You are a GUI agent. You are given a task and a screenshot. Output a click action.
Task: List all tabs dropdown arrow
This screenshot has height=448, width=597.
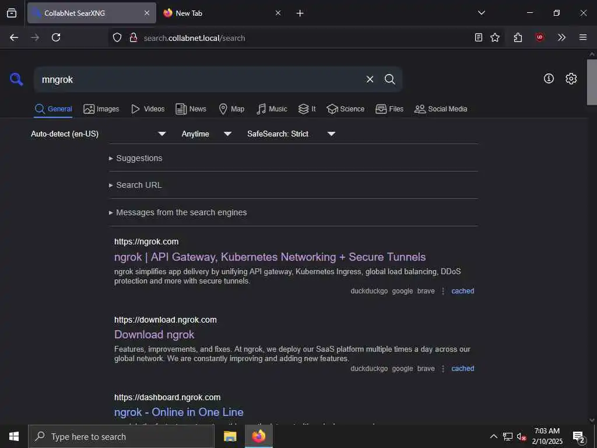tap(481, 13)
